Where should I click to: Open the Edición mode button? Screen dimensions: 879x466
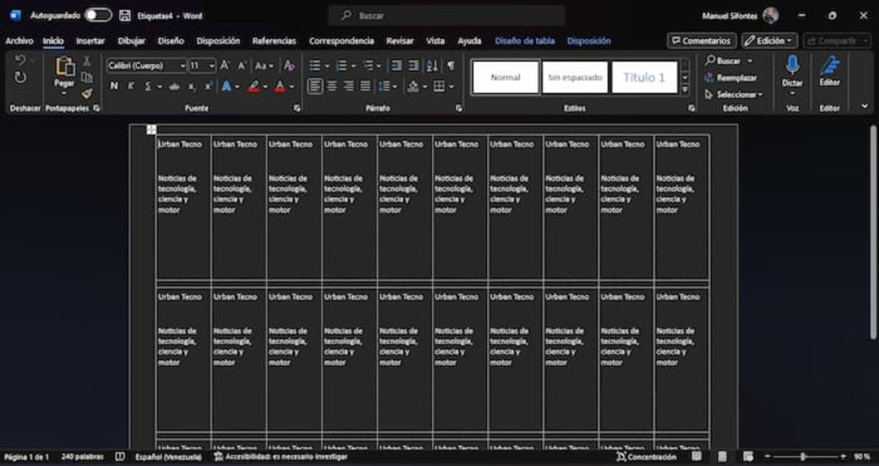pos(769,41)
